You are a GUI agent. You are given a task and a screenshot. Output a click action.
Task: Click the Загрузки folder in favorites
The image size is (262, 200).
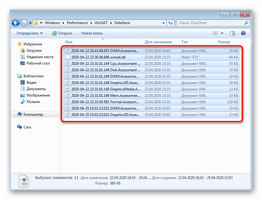coord(34,51)
